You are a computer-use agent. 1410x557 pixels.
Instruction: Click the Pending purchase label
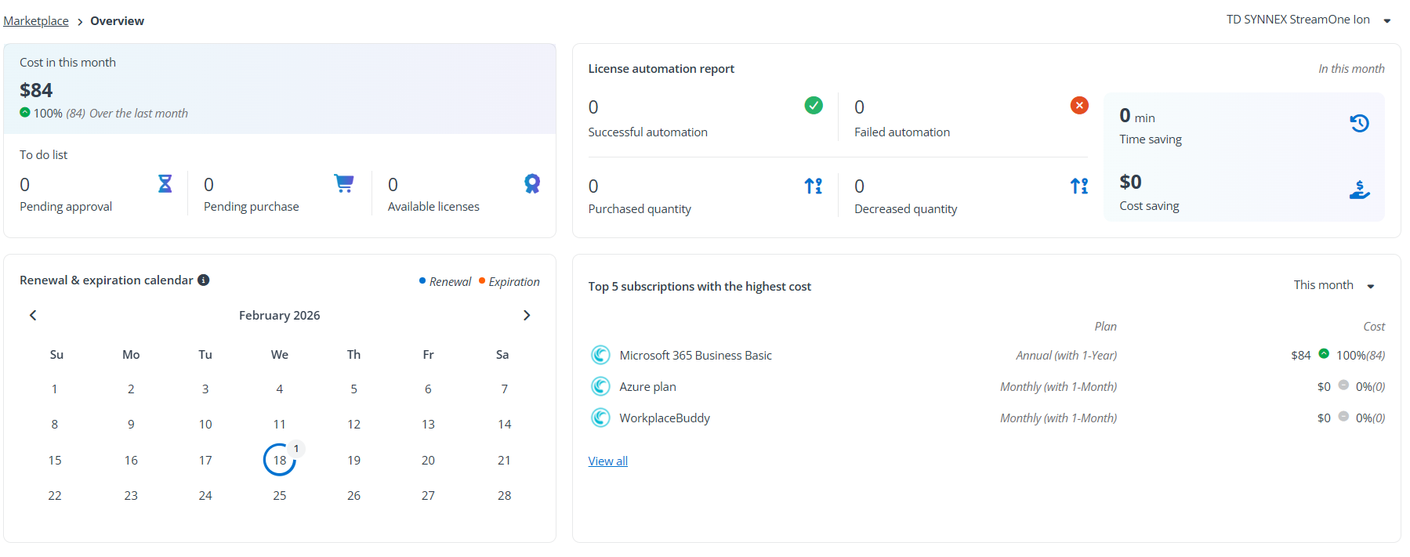pos(251,206)
